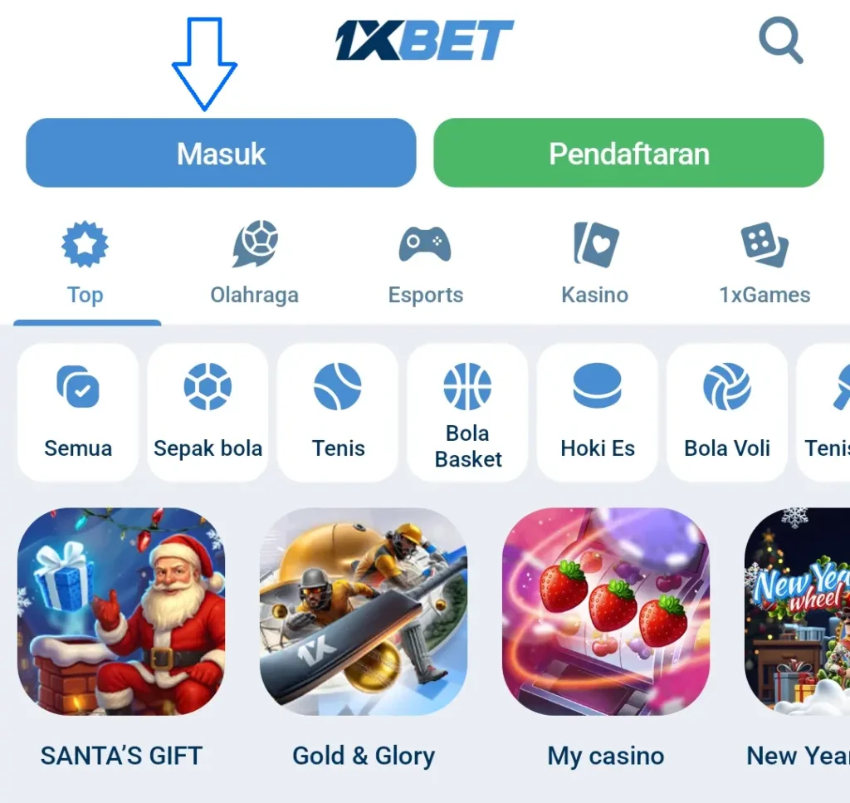Viewport: 850px width, 803px height.
Task: Pick the Bola Basket icon
Action: click(467, 387)
